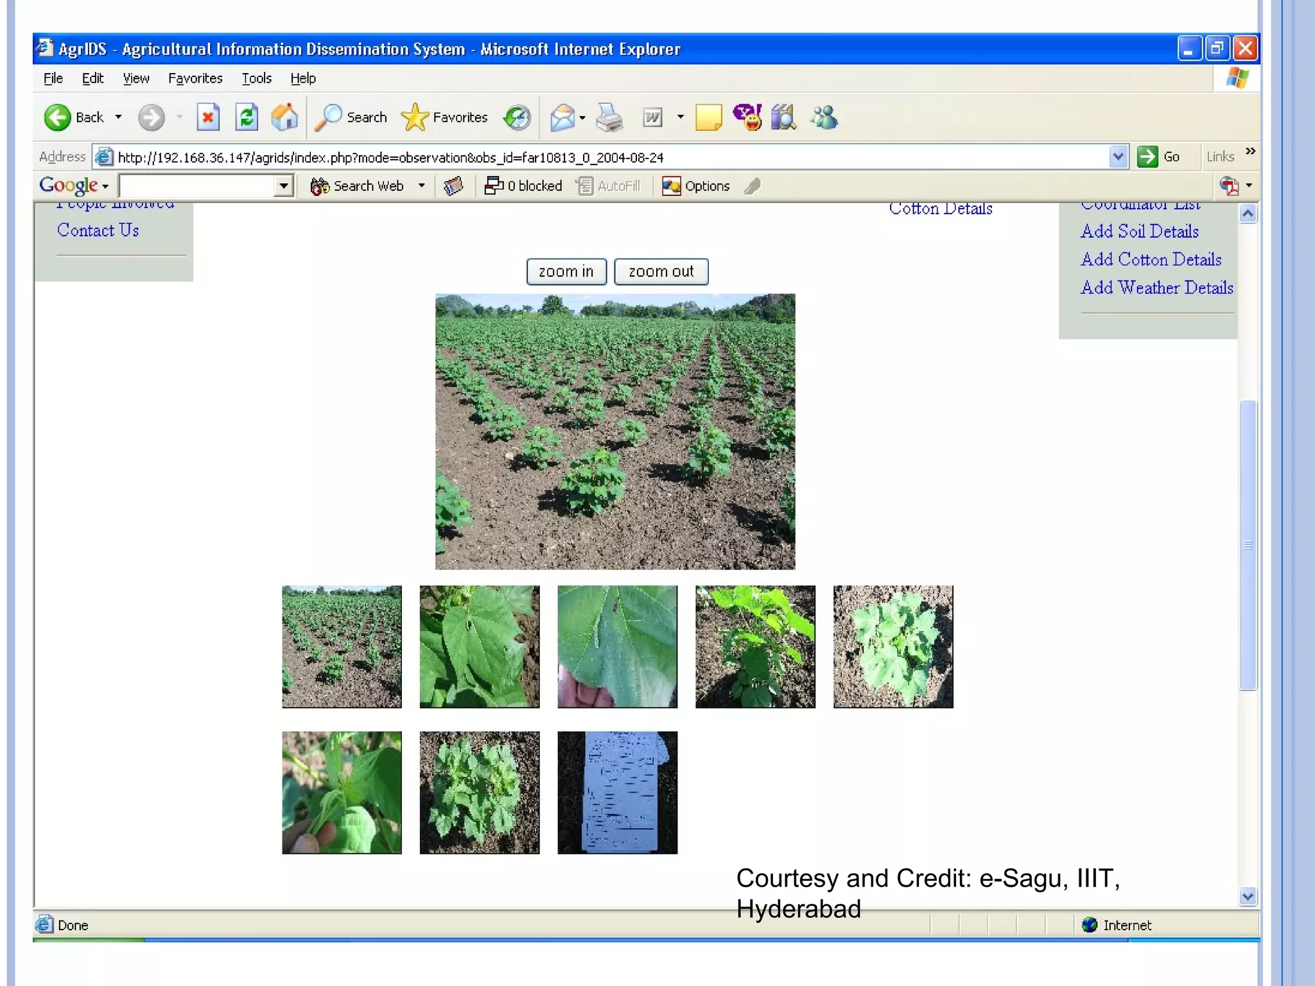Click the AutoFill toolbar button
This screenshot has width=1315, height=986.
click(609, 186)
